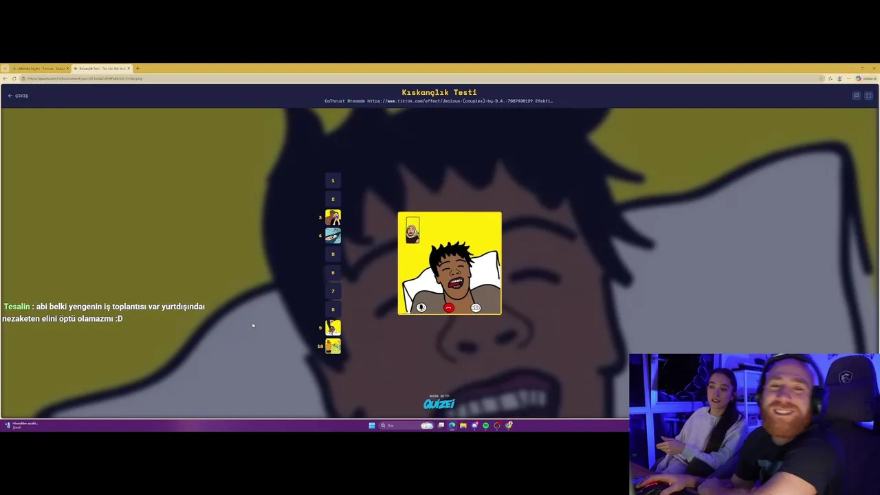This screenshot has width=880, height=495.
Task: Click the thumbnail placed in rank 9
Action: [x=333, y=328]
